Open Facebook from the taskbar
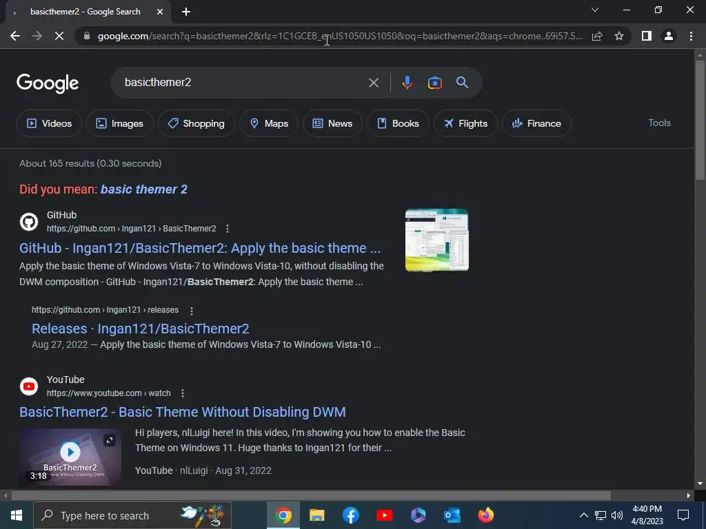706x529 pixels. click(x=351, y=515)
